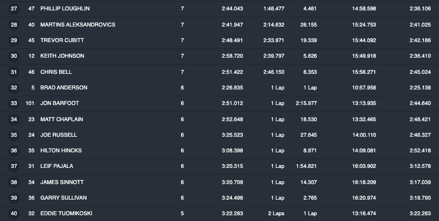
Task: Select Chris Bell best lap 2:45.024
Action: 420,72
